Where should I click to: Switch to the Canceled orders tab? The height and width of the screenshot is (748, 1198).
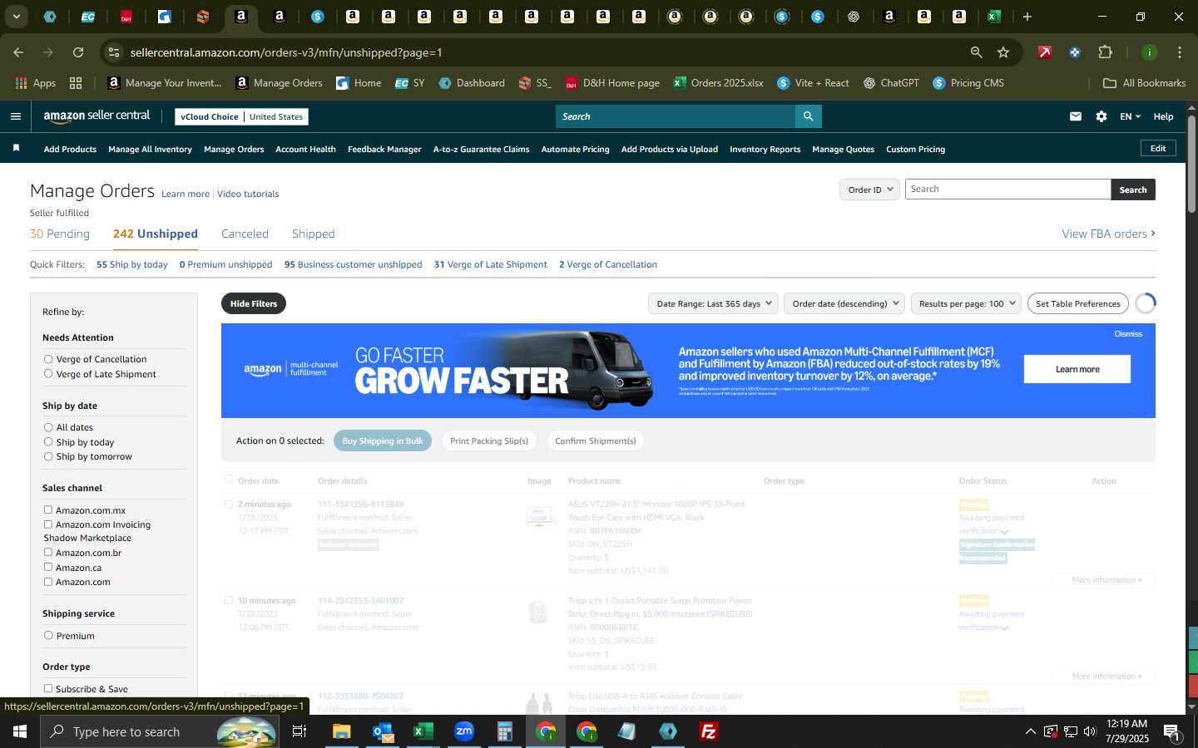[x=245, y=234]
